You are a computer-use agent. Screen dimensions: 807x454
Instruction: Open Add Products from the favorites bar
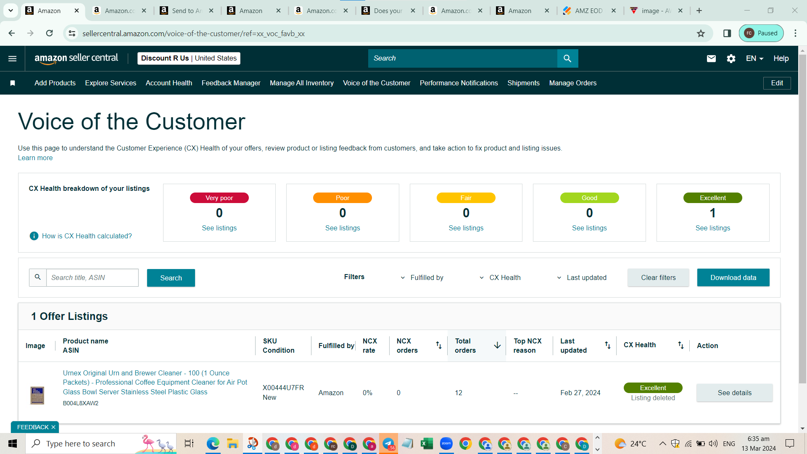pos(55,83)
